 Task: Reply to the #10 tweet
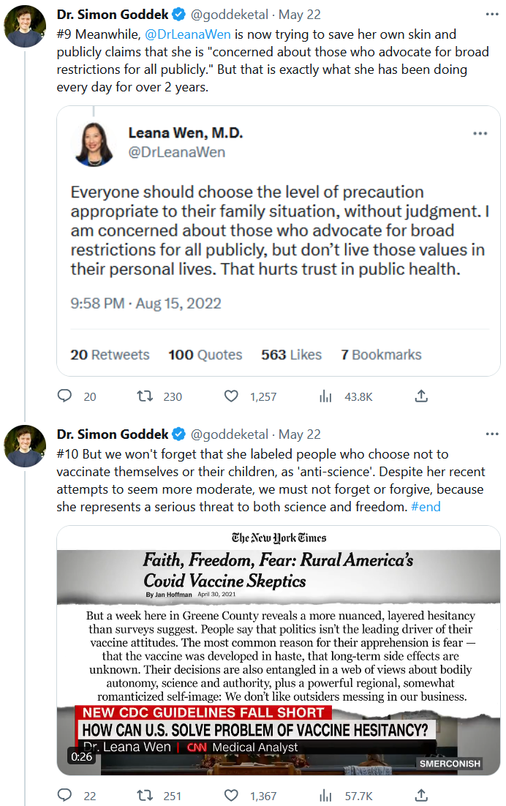click(x=65, y=795)
